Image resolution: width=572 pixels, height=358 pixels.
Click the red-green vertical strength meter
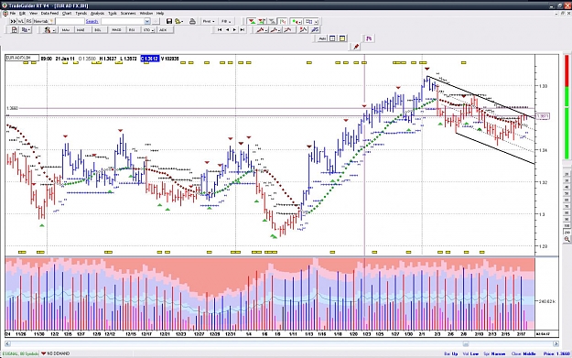[567, 107]
